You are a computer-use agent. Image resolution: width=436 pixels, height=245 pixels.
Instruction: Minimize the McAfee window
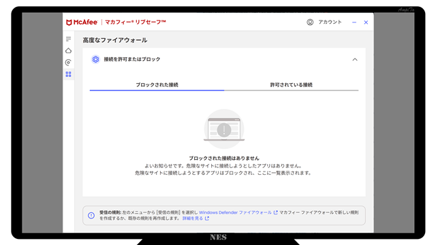click(x=354, y=22)
